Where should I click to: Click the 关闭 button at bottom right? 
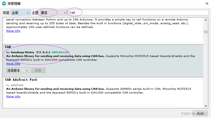tap(200, 113)
